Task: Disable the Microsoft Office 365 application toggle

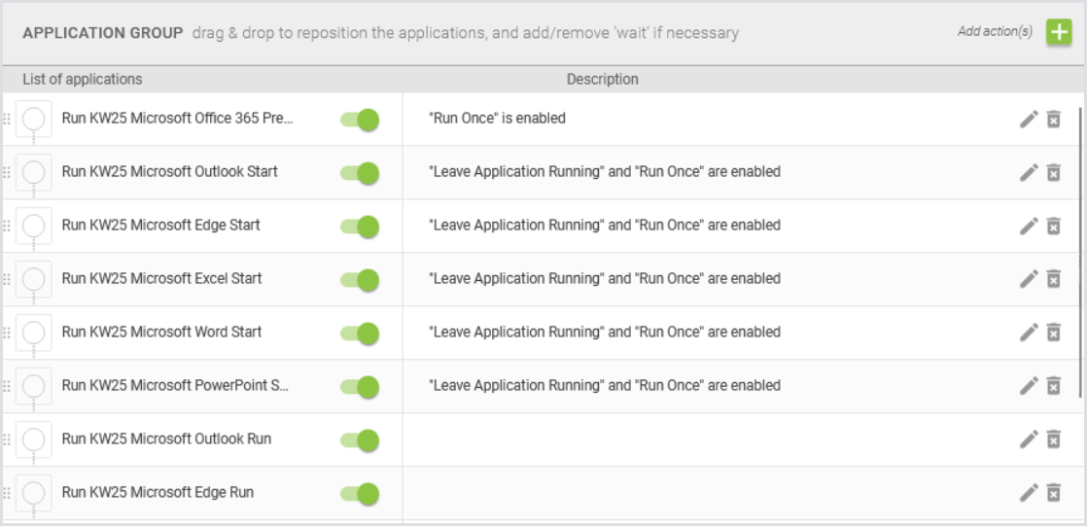Action: click(359, 120)
